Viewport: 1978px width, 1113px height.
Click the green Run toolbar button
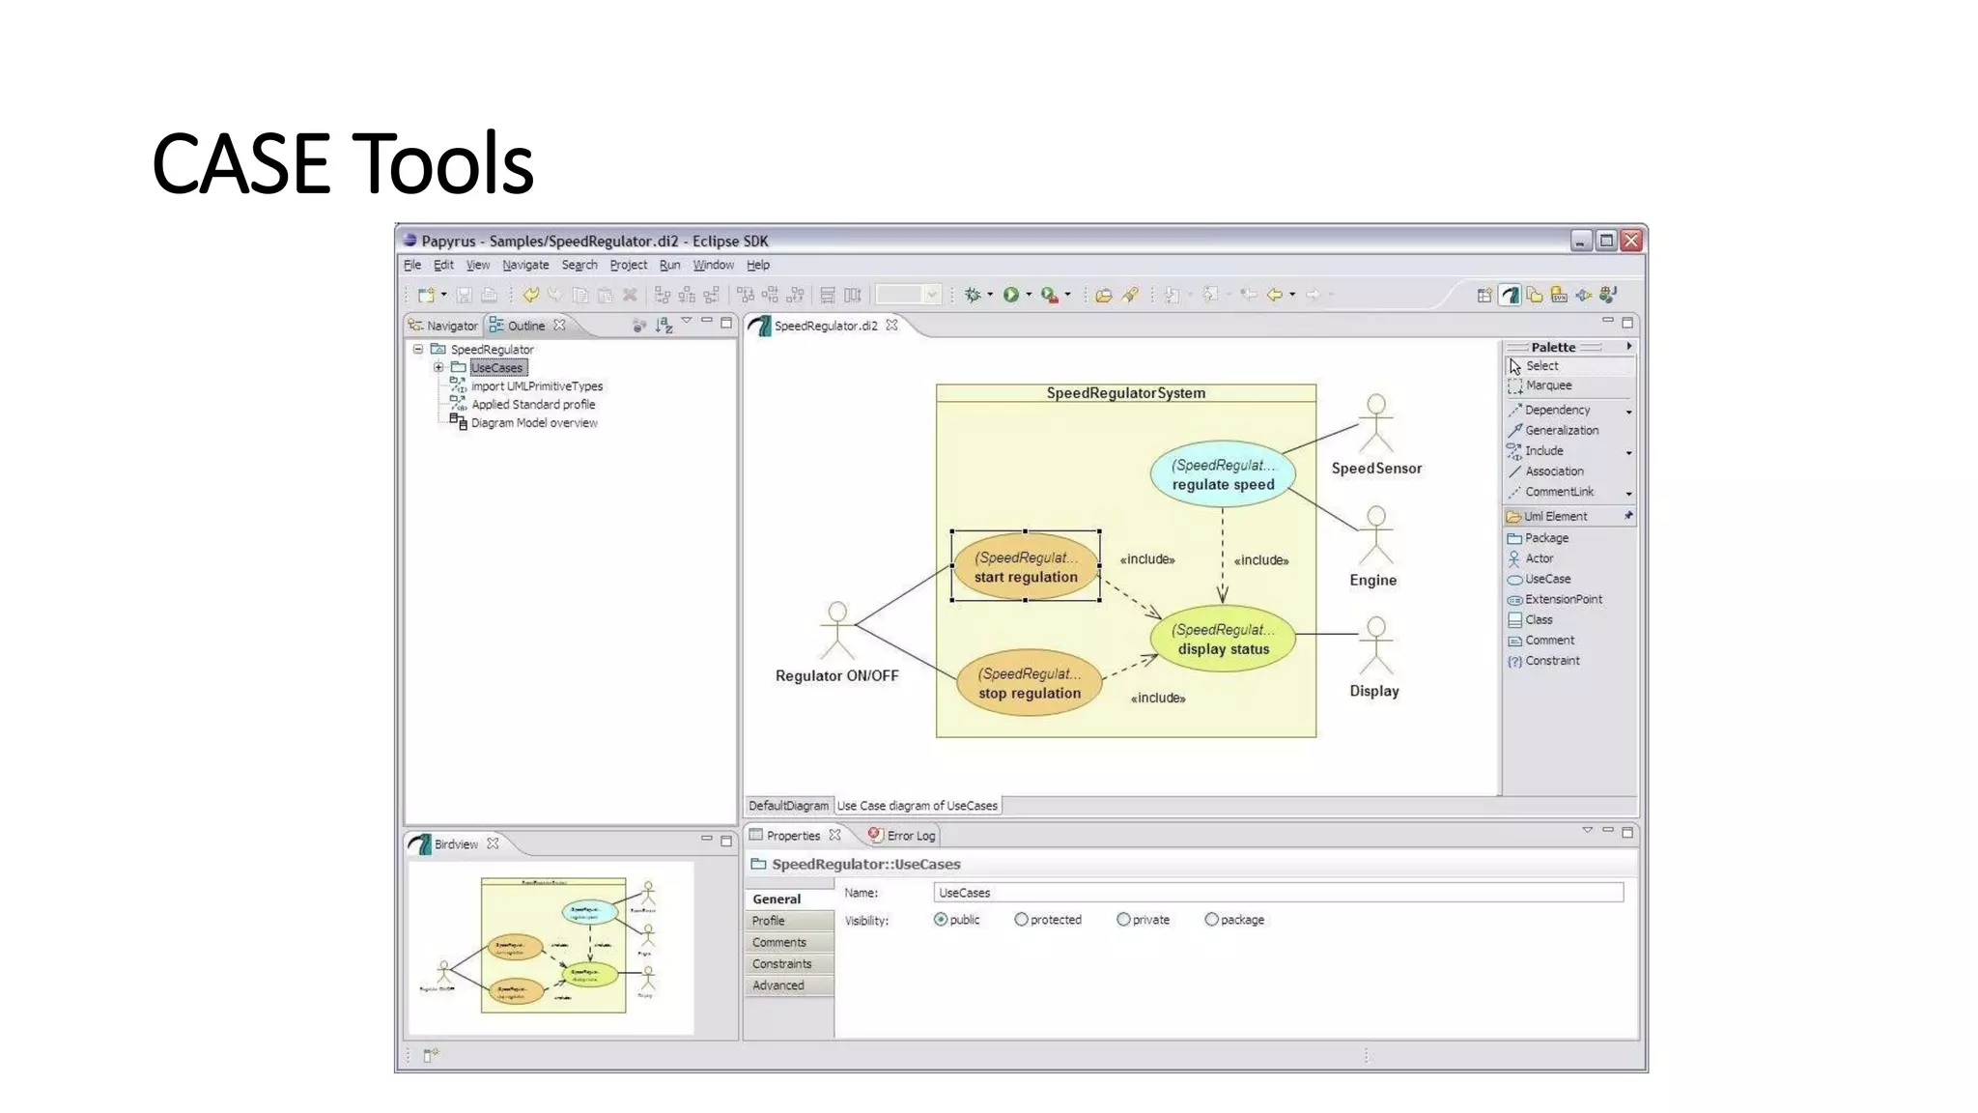coord(1010,295)
